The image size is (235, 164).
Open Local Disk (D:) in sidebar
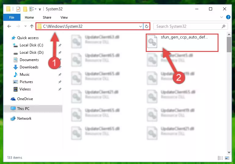pos(31,53)
